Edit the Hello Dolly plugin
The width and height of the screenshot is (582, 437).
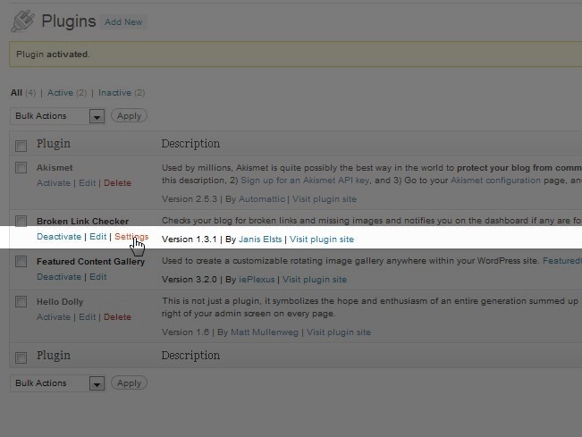point(88,317)
